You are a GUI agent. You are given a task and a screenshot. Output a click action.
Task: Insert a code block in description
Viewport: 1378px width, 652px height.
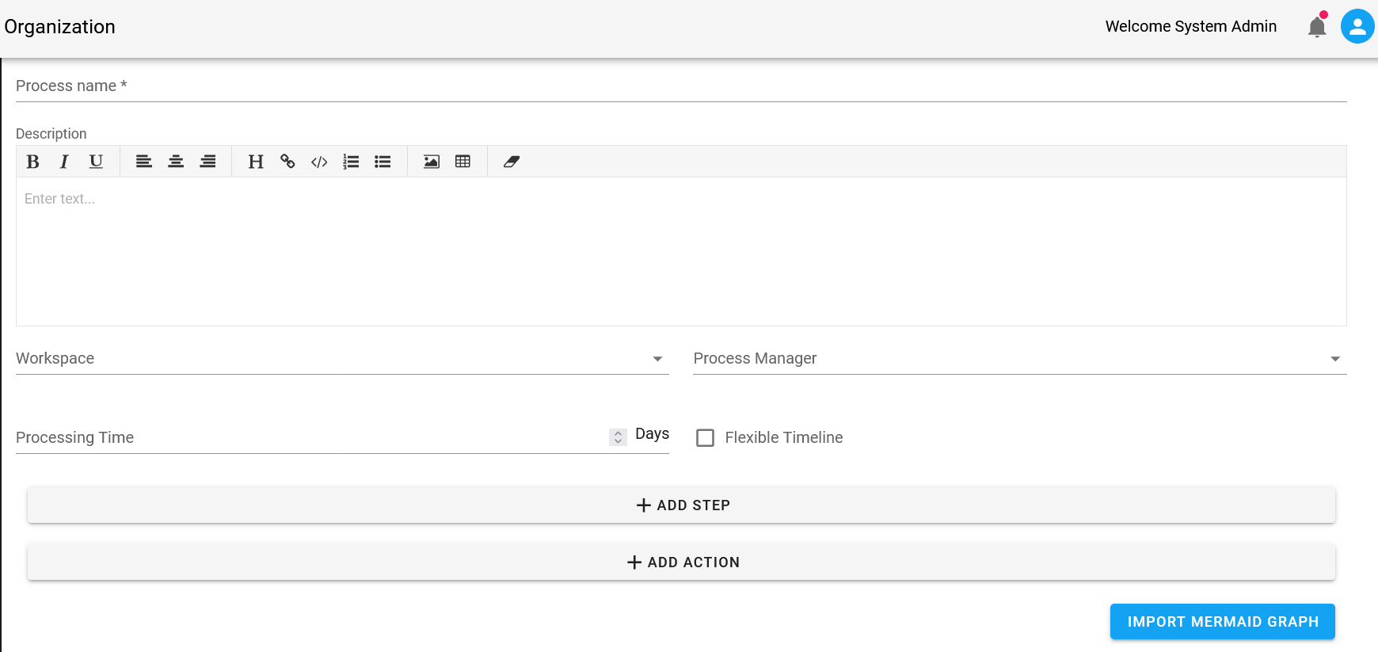point(319,162)
